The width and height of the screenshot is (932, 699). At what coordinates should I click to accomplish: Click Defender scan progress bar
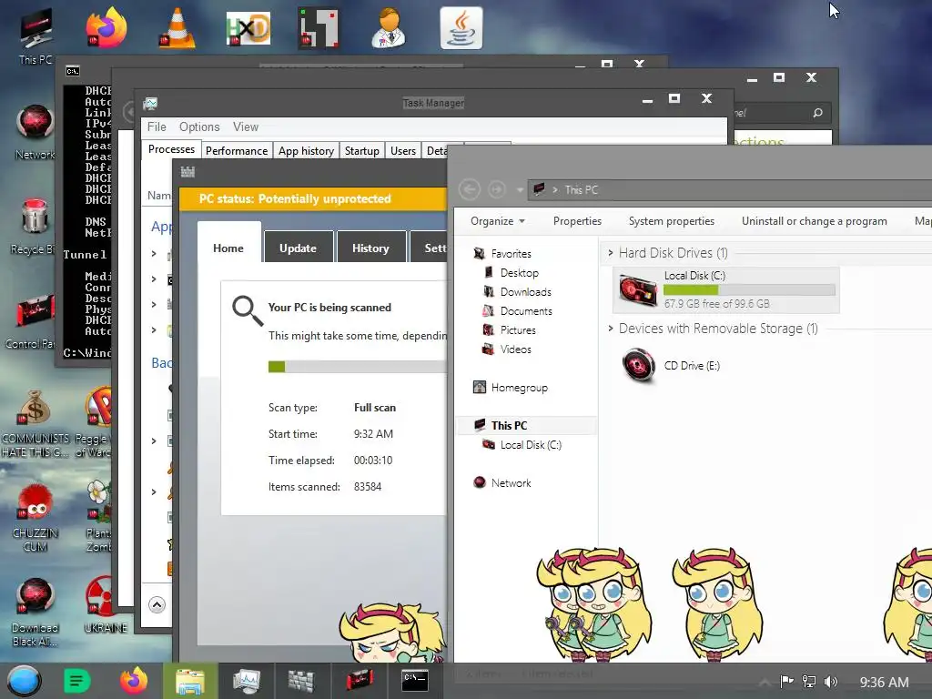click(x=357, y=366)
